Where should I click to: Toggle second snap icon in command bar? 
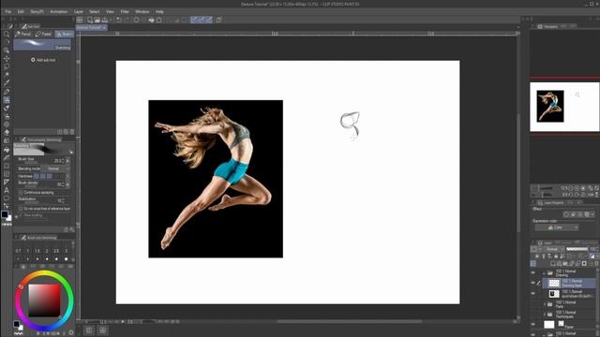pyautogui.click(x=202, y=20)
